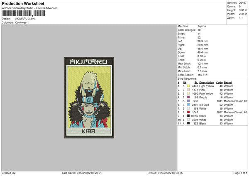The width and height of the screenshot is (249, 176).
Task: Click the stitch count 1680
Action: tap(195, 93)
